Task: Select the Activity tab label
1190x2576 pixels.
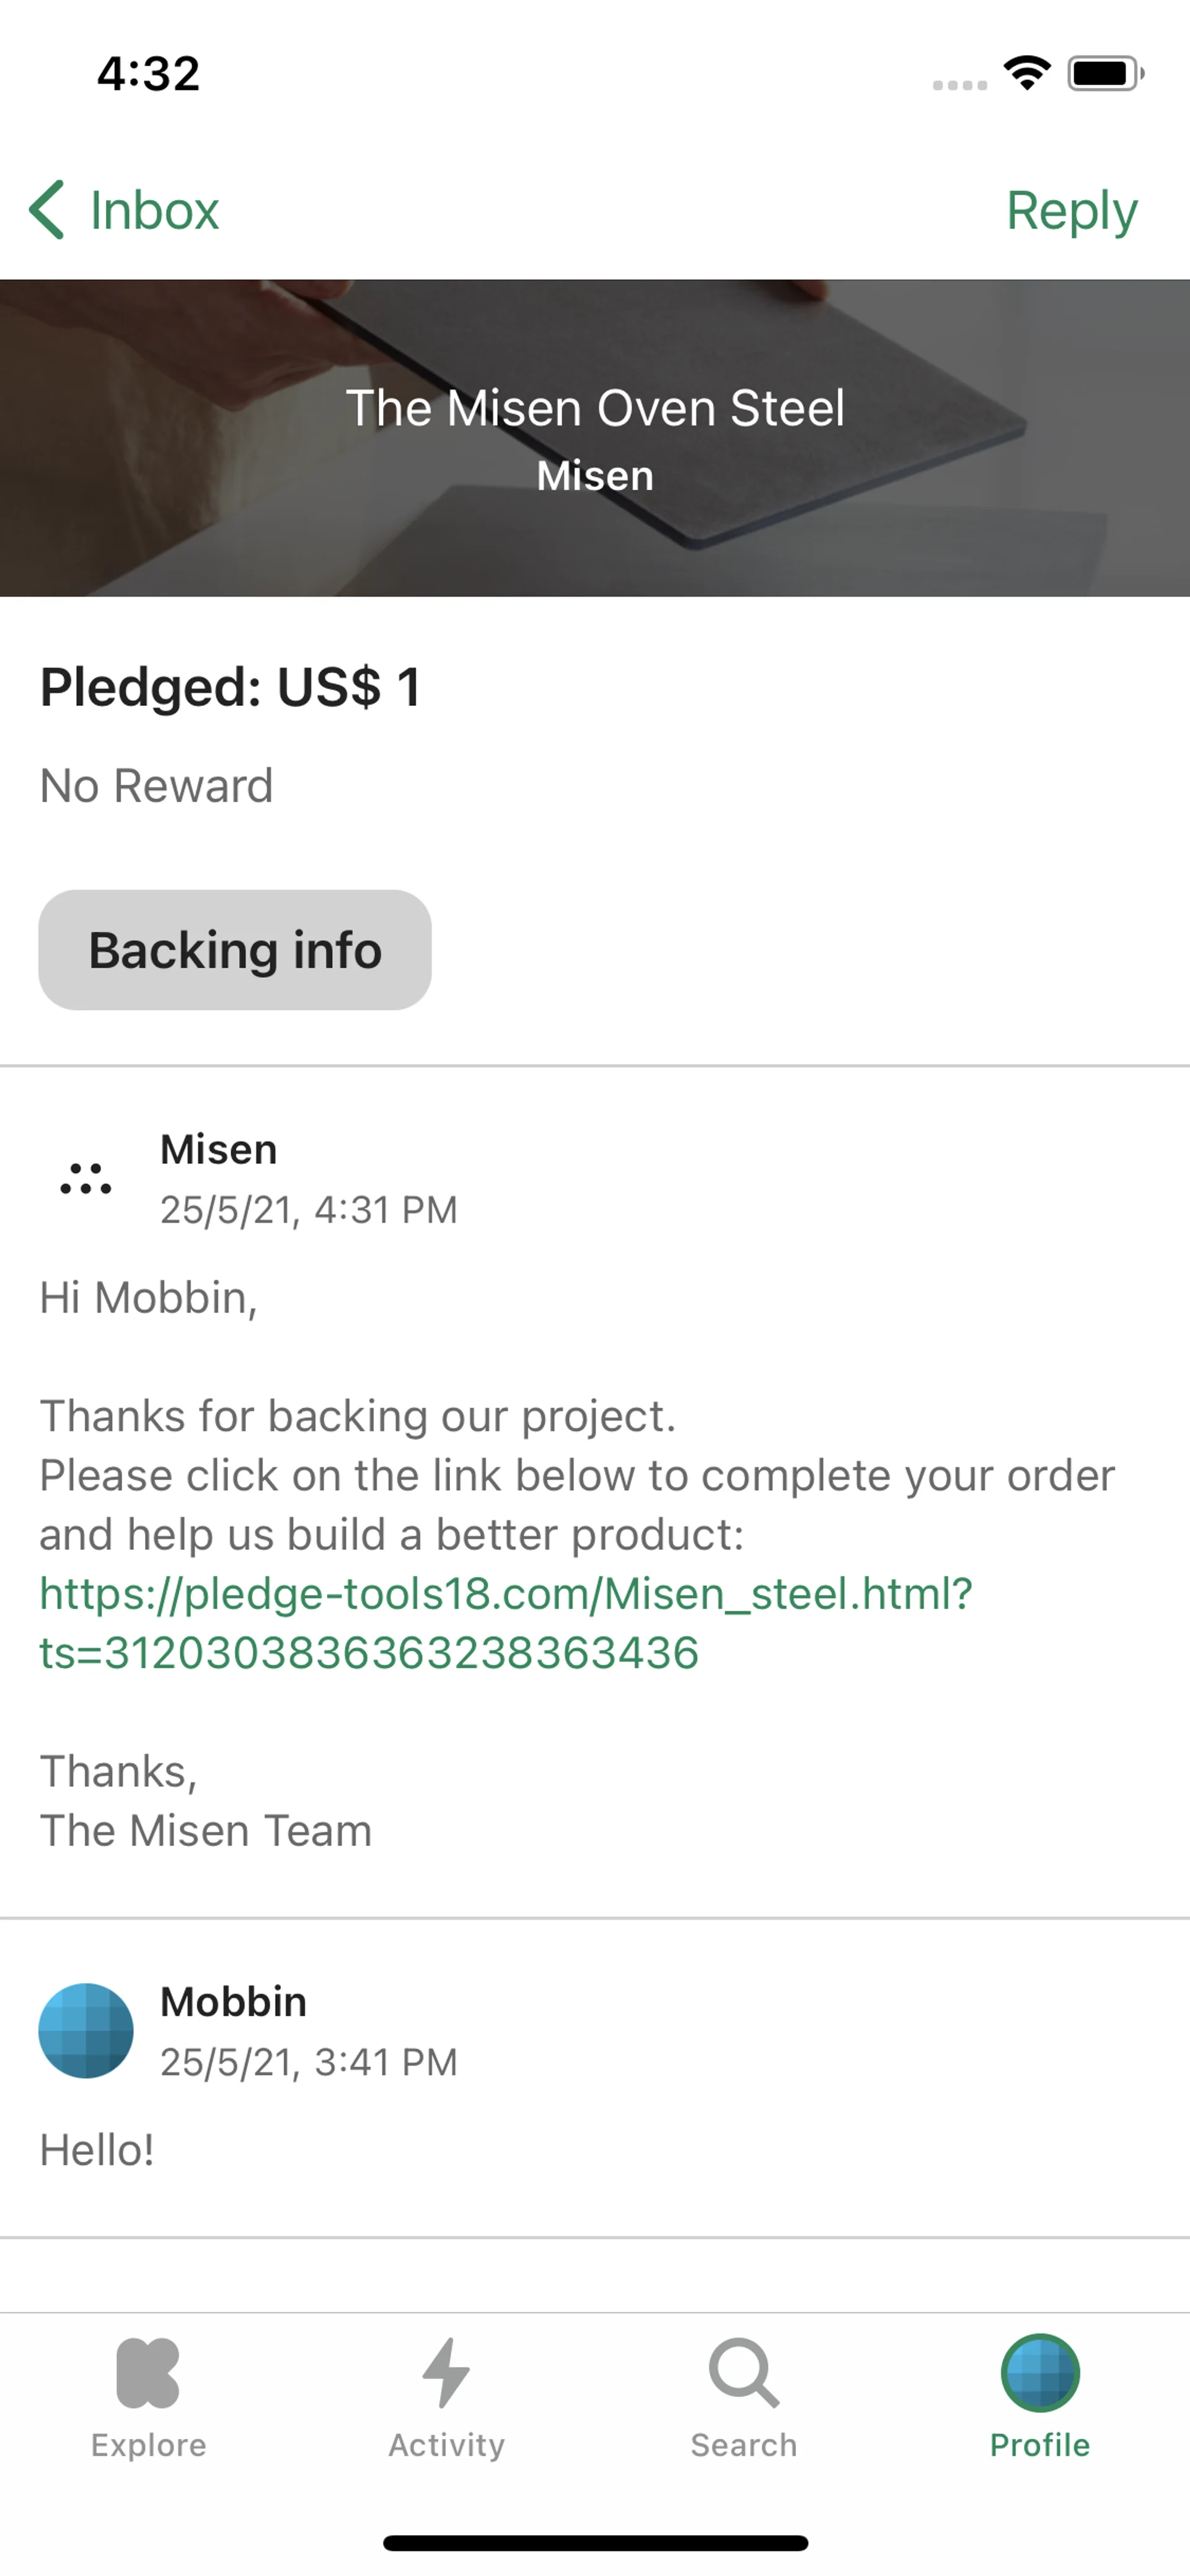Action: pos(446,2445)
